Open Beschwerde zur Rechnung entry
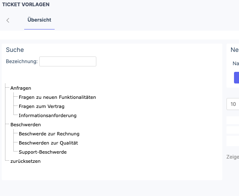This screenshot has width=239, height=196. 49,134
